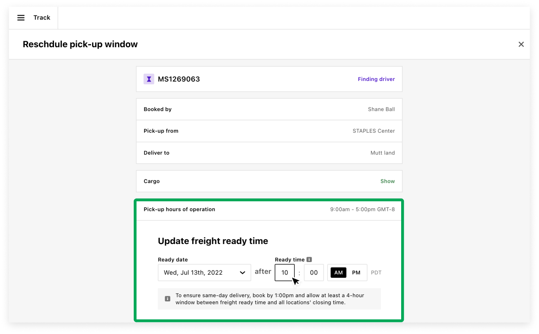The height and width of the screenshot is (334, 539).
Task: Click the Cargo row label
Action: pyautogui.click(x=152, y=181)
